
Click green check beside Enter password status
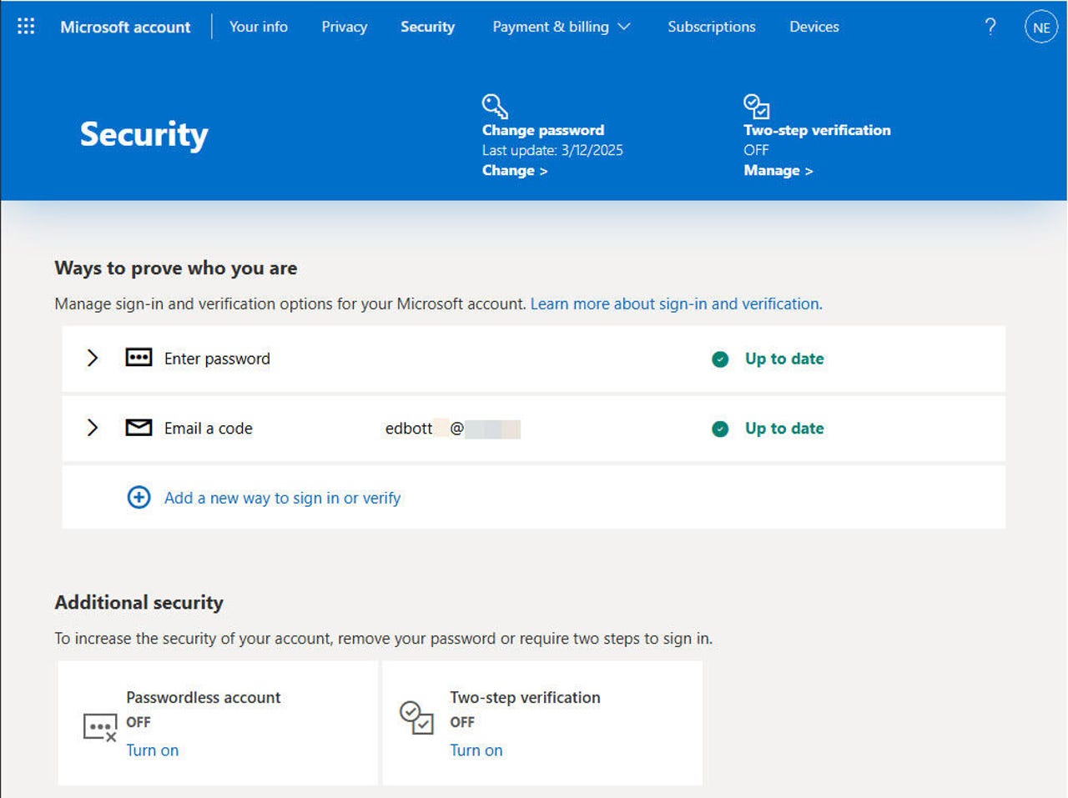[x=720, y=359]
